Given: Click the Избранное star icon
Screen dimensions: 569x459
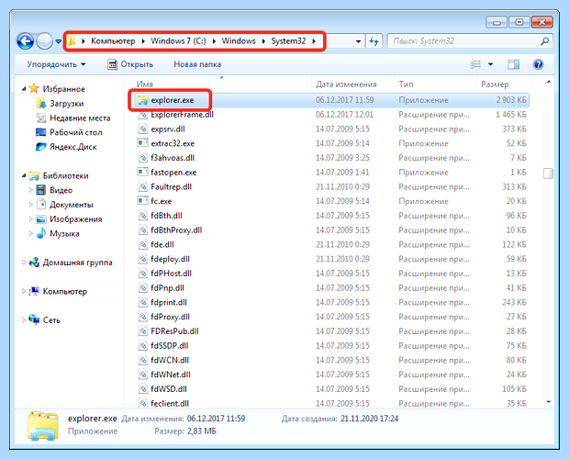Looking at the screenshot, I should pyautogui.click(x=34, y=88).
